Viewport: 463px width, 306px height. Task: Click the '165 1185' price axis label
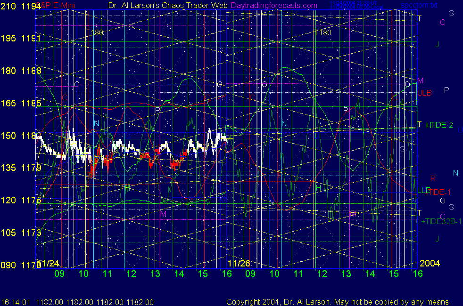tap(21, 103)
